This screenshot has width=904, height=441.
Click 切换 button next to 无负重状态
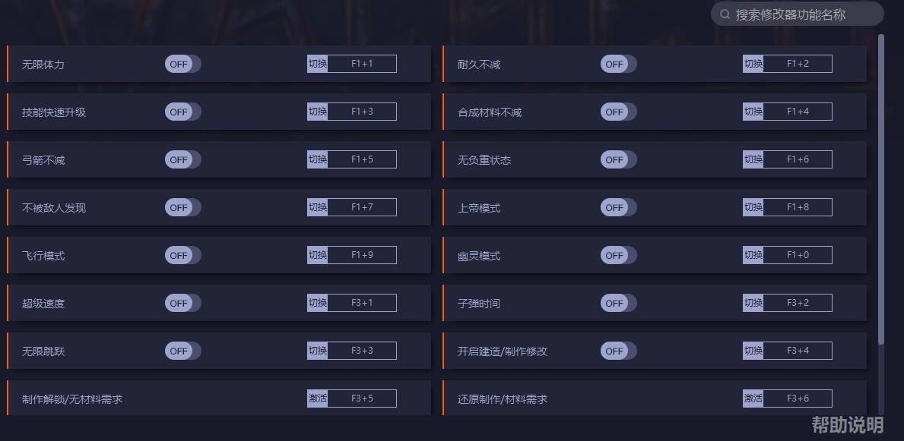pos(753,159)
